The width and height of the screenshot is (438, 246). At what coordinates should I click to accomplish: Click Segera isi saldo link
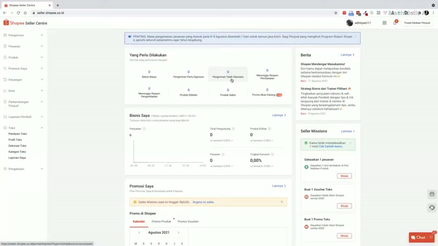click(203, 202)
